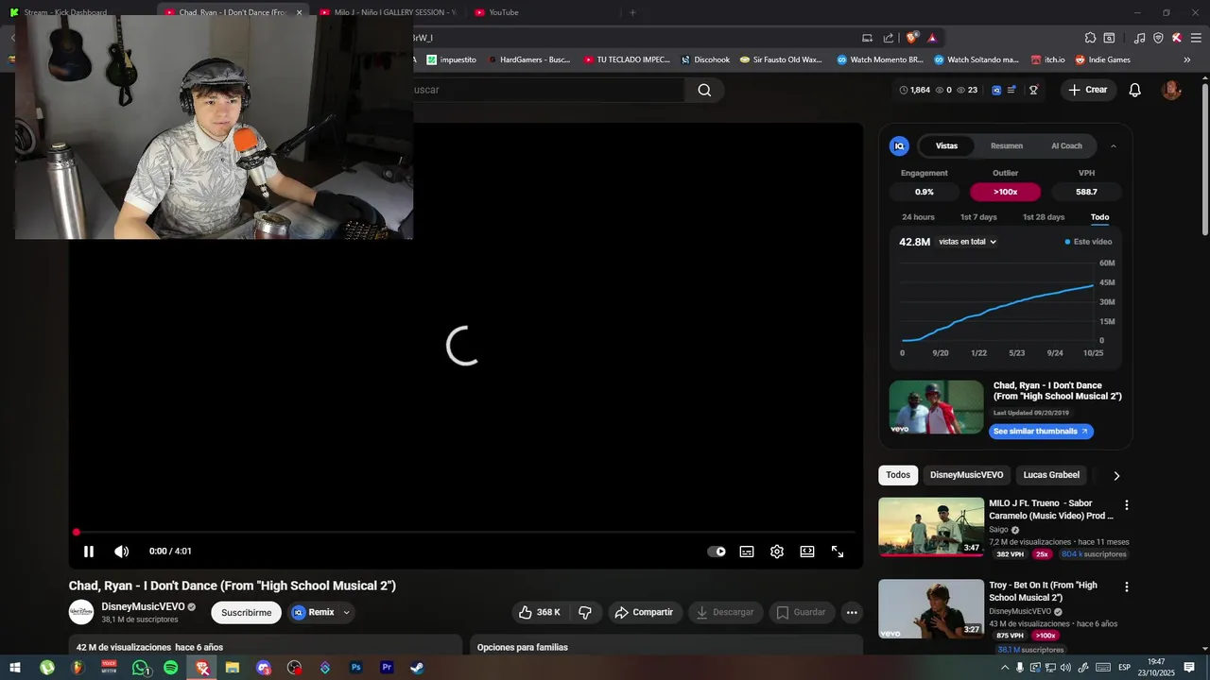The height and width of the screenshot is (680, 1210).
Task: Open the three-dot more actions below the video
Action: click(852, 612)
